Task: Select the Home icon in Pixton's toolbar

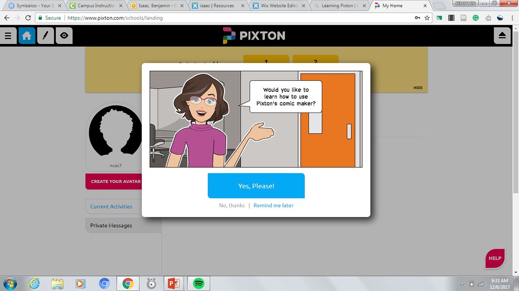Action: tap(27, 35)
